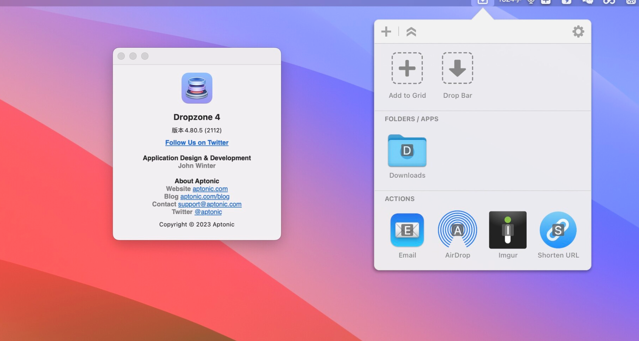This screenshot has height=341, width=639.
Task: Click the version 4.80.5 (2112) text
Action: (x=196, y=130)
